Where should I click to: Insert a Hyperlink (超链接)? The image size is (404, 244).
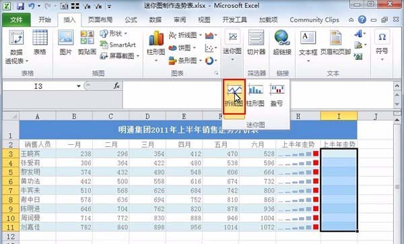282,42
